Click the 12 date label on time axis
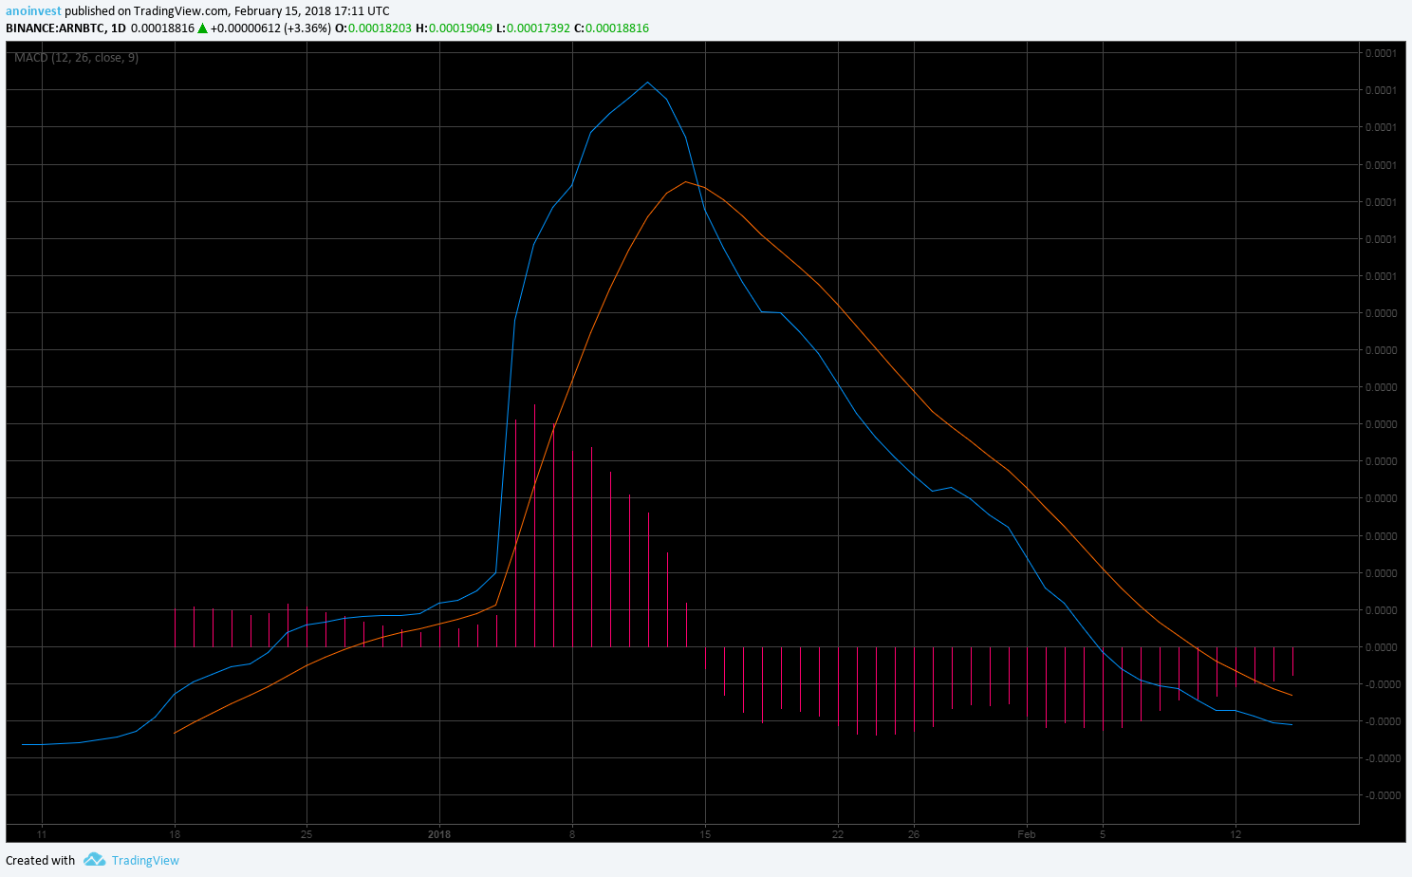This screenshot has width=1412, height=877. 1235,834
